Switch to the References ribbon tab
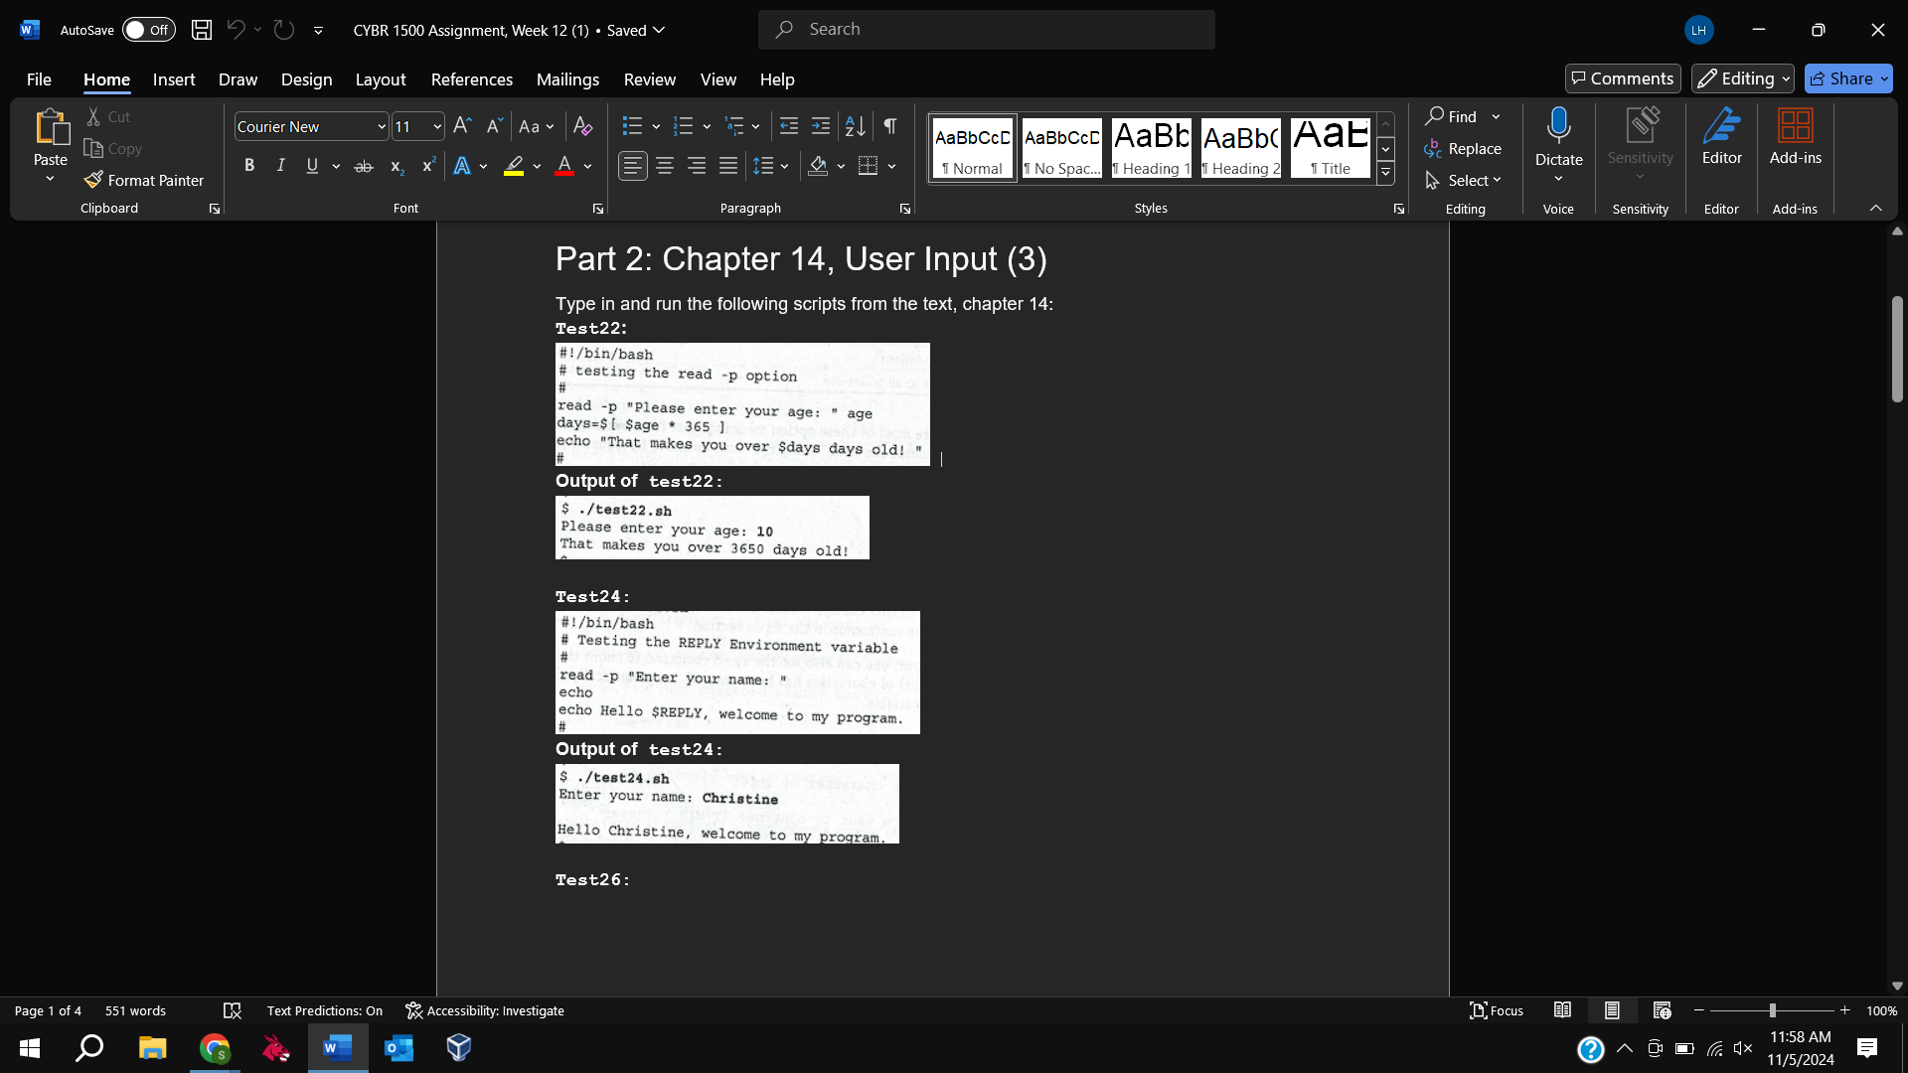The width and height of the screenshot is (1908, 1073). (x=472, y=79)
